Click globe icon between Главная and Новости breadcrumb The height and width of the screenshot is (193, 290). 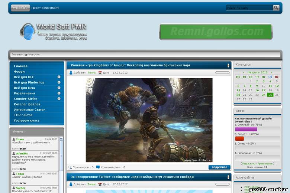(26, 55)
